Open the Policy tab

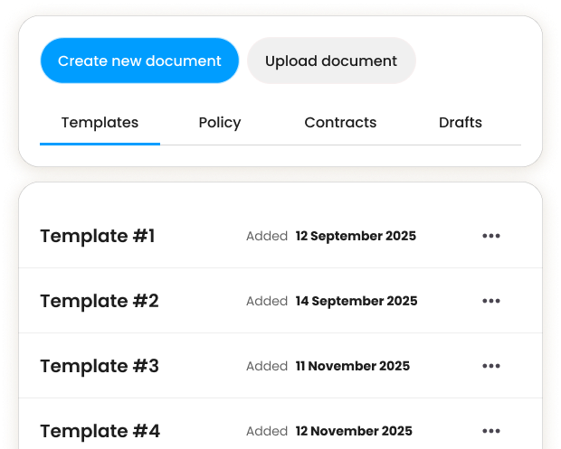pyautogui.click(x=220, y=123)
